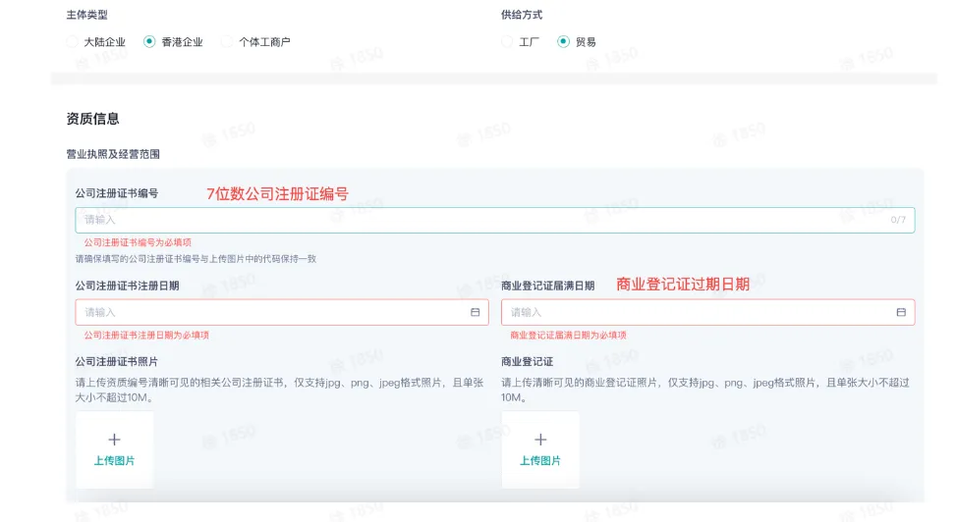Upload image for 公司注册证书照片
Viewport: 956px width, 522px height.
click(x=114, y=449)
